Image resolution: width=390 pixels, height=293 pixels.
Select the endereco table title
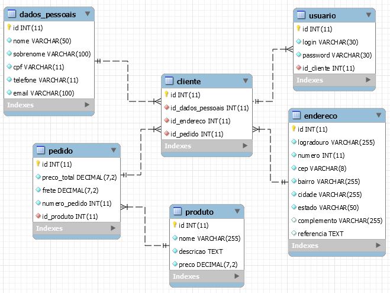(x=320, y=116)
